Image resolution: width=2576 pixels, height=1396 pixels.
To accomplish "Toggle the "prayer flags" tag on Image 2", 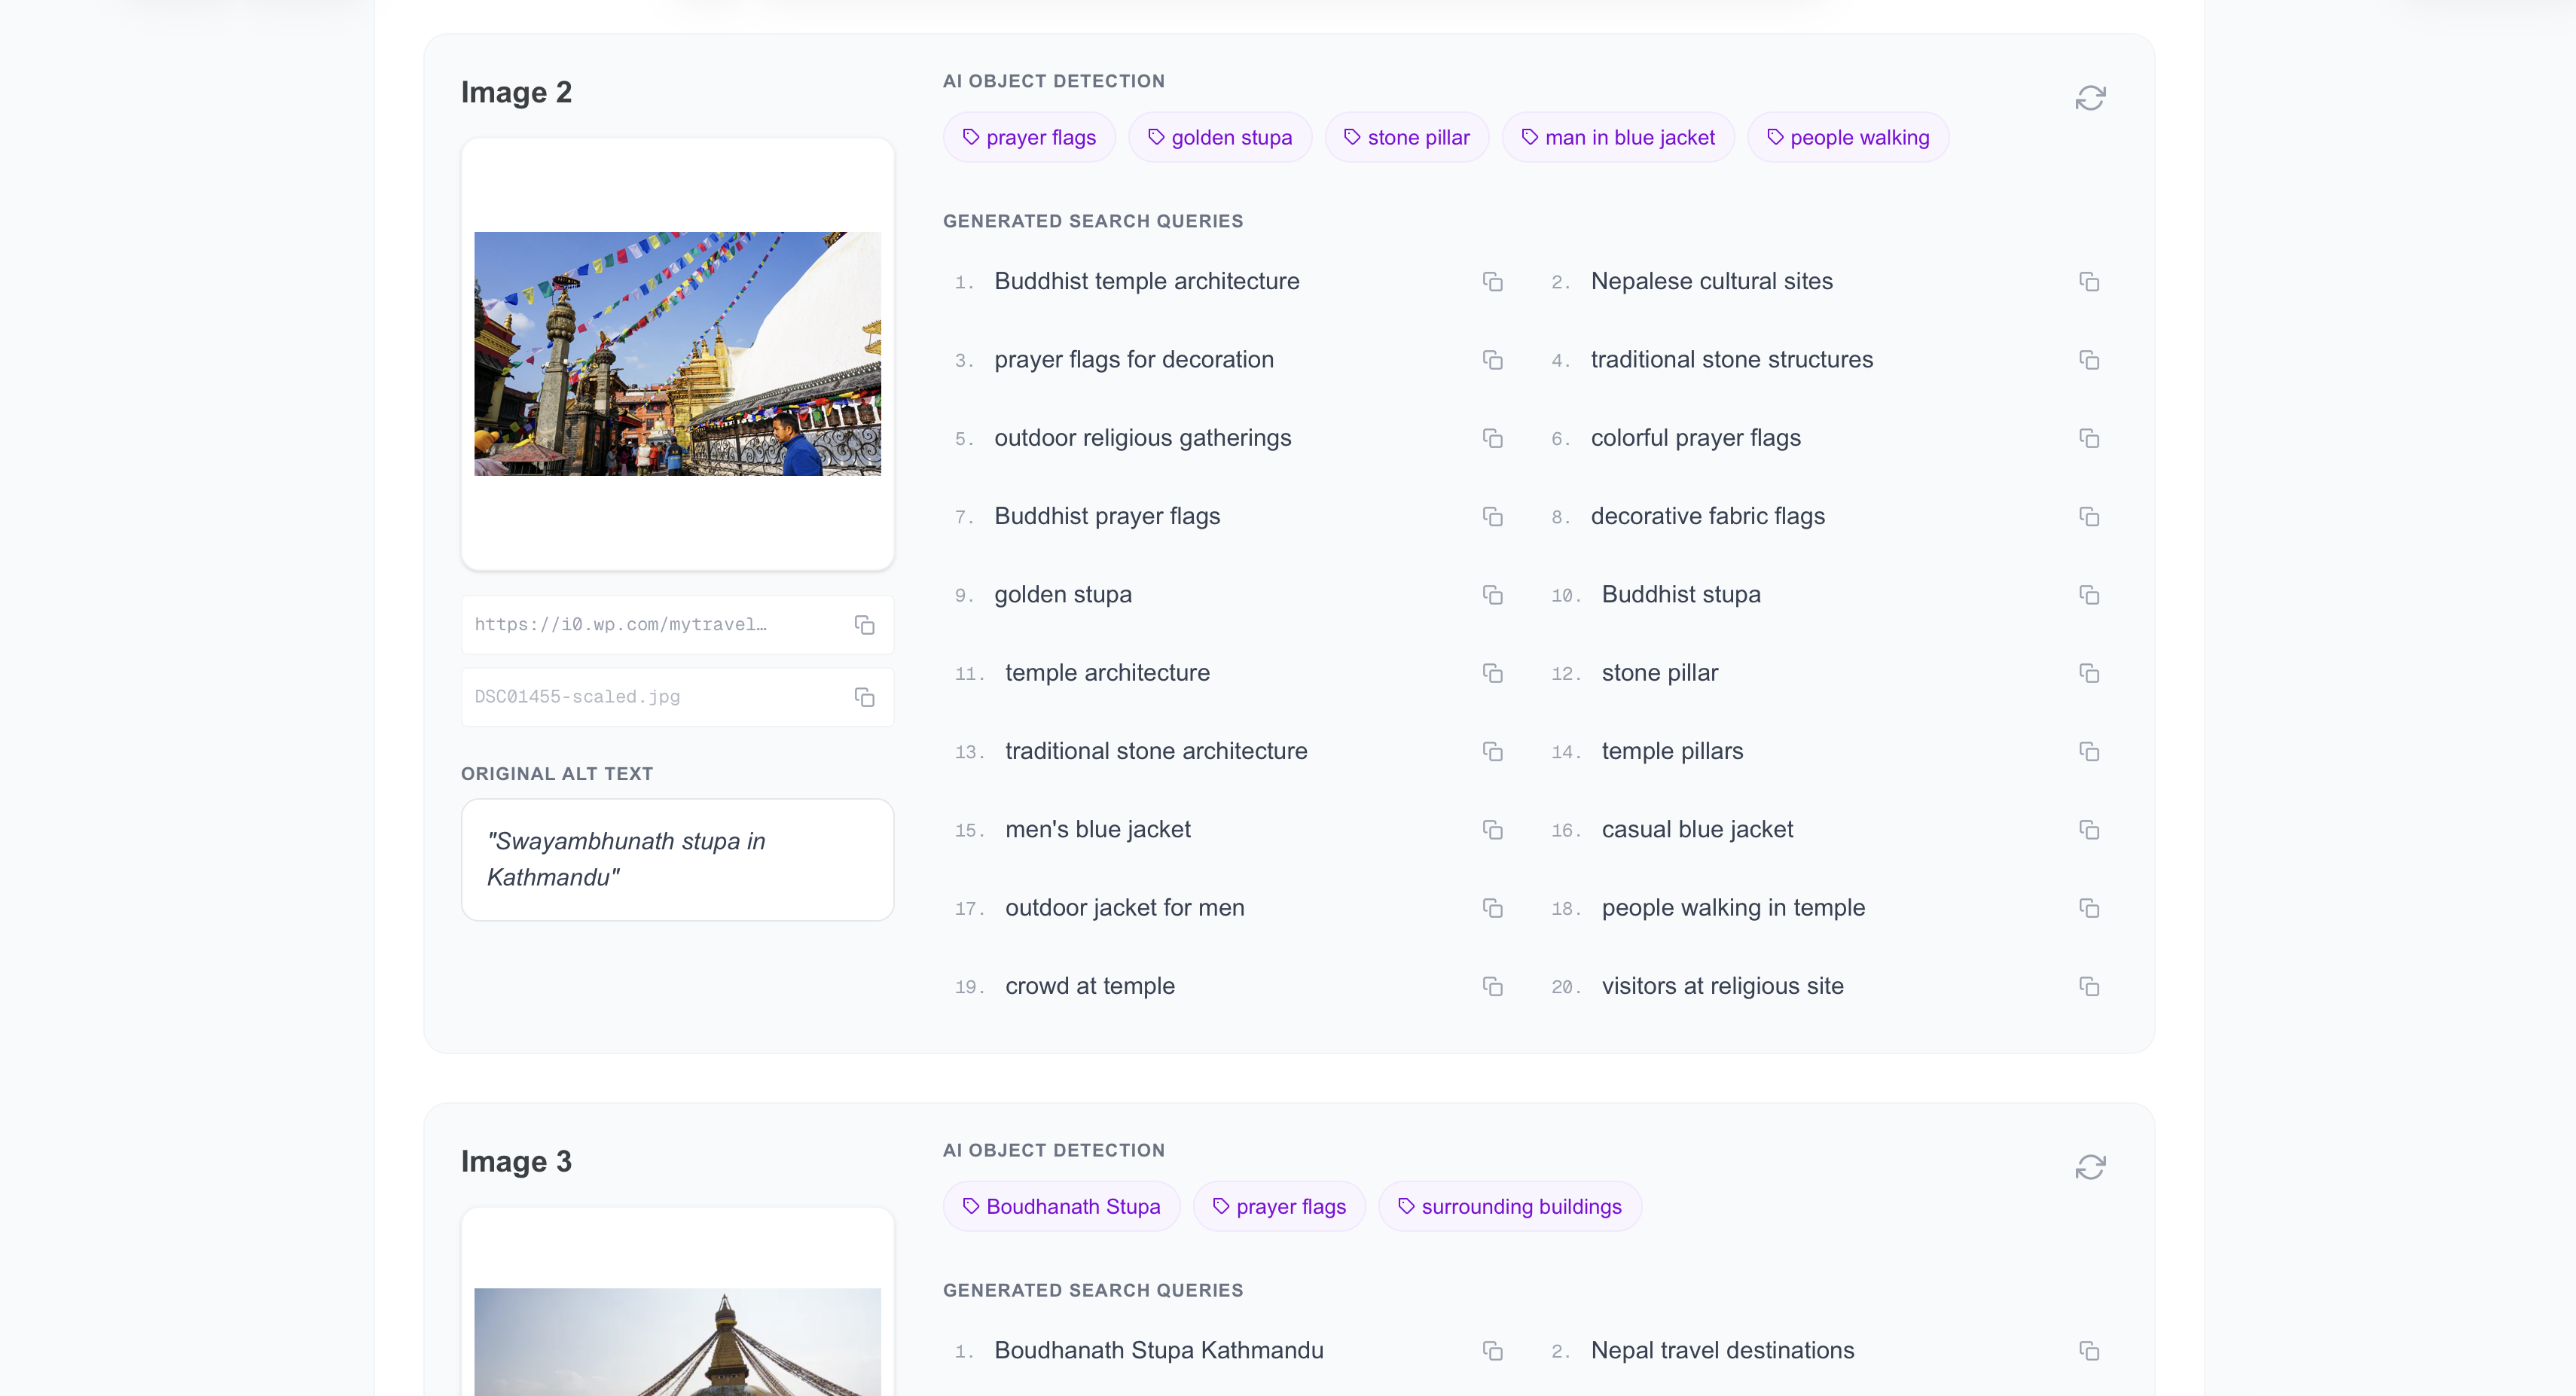I will [x=1029, y=137].
